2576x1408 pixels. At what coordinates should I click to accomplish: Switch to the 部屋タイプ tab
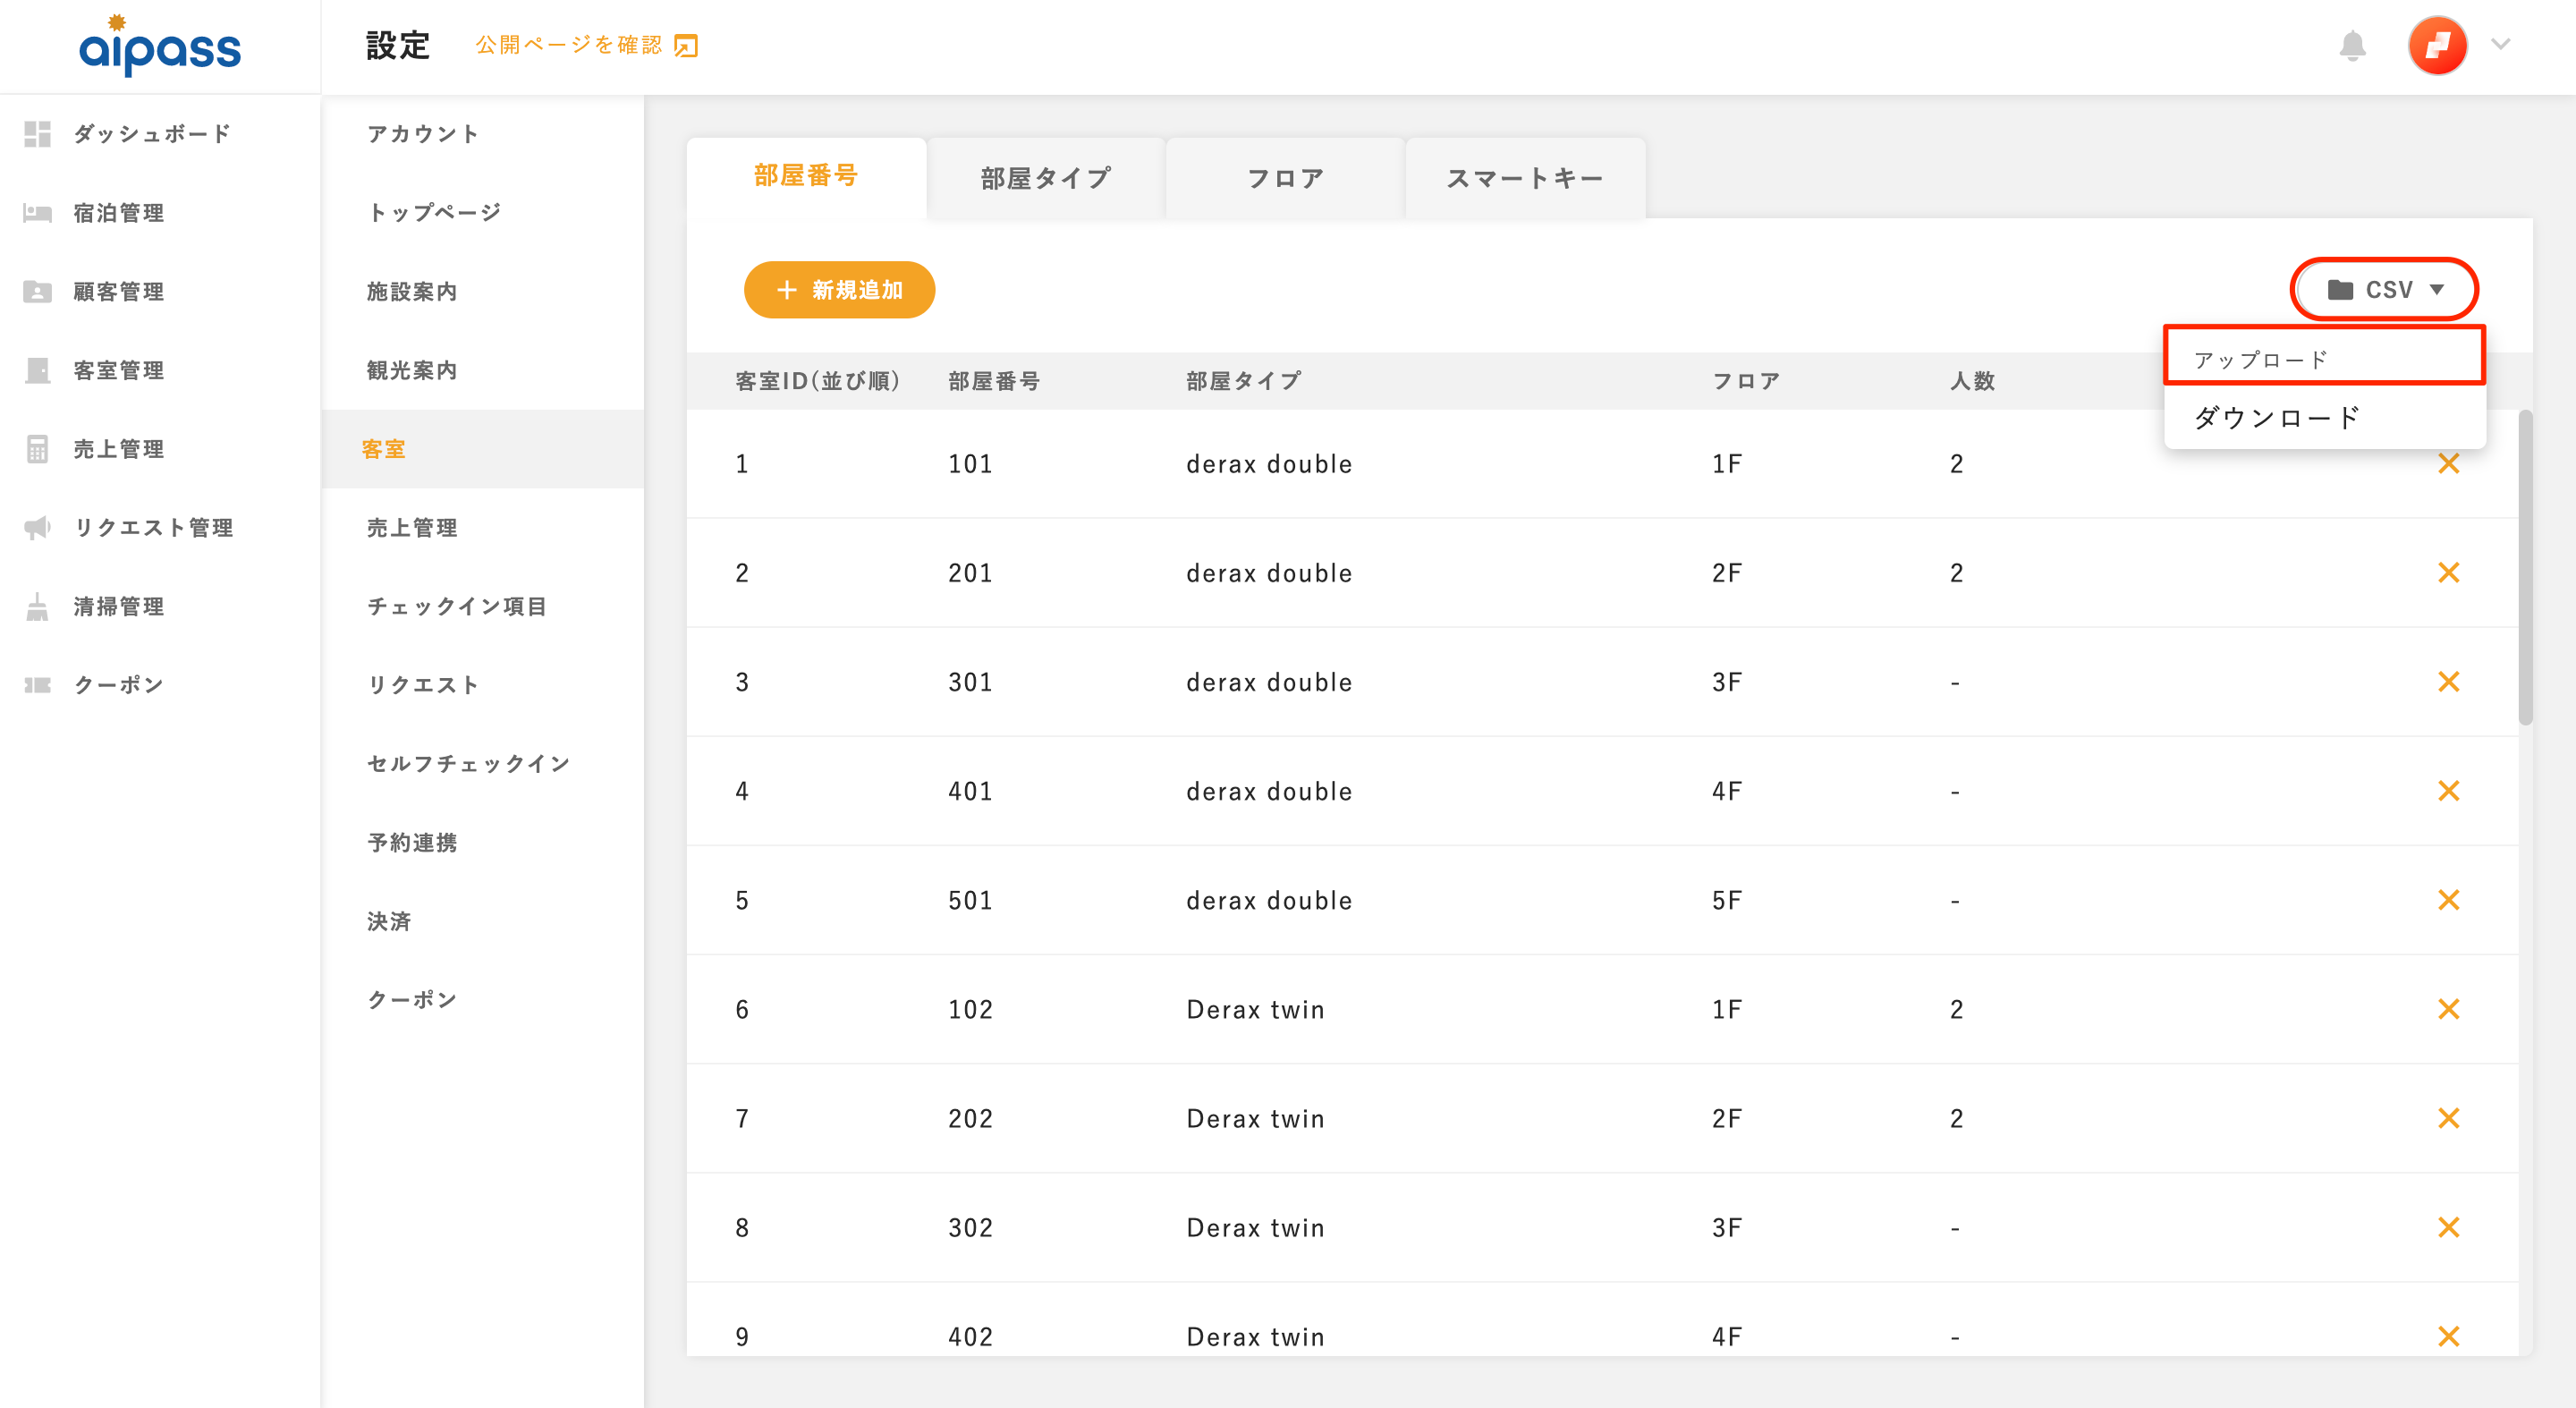(x=1045, y=178)
